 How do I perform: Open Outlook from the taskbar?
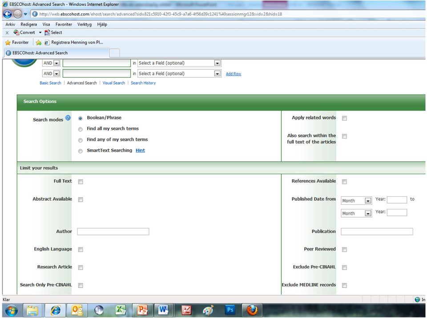(x=77, y=310)
